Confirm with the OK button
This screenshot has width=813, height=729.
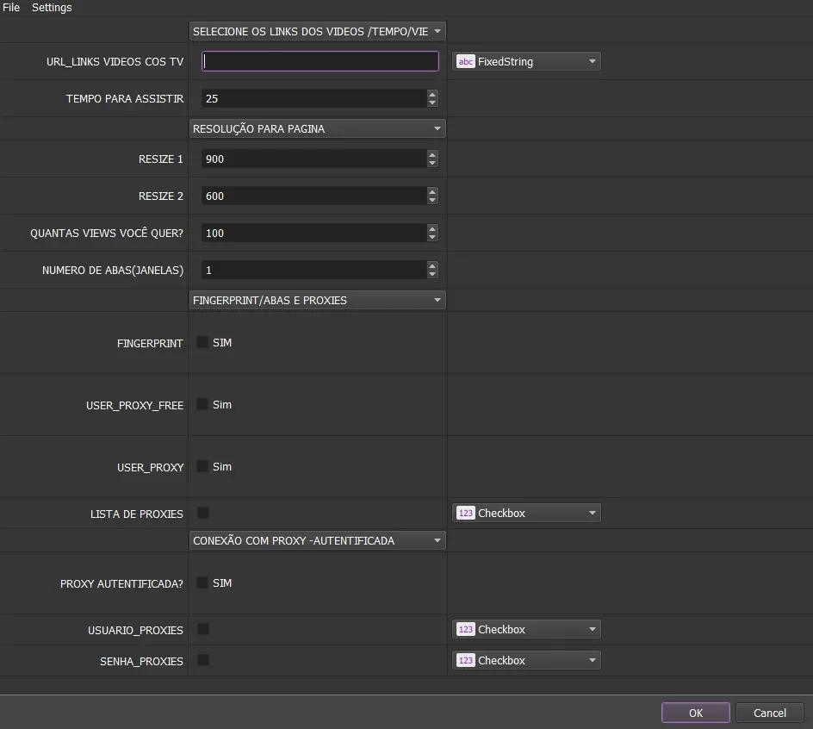click(x=696, y=713)
